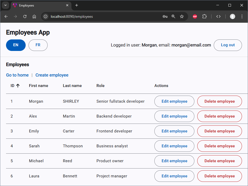Switch language to FR
Viewport: 248px width, 186px height.
click(38, 45)
